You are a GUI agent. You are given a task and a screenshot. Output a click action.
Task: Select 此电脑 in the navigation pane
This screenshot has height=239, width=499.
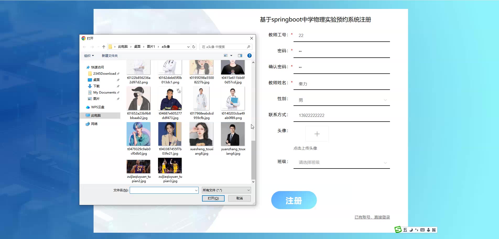(x=96, y=116)
